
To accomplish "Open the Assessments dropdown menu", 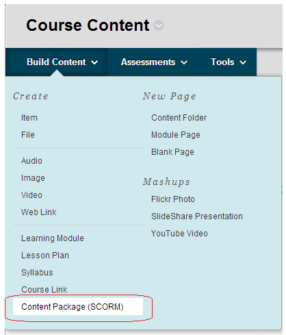I will pos(154,62).
